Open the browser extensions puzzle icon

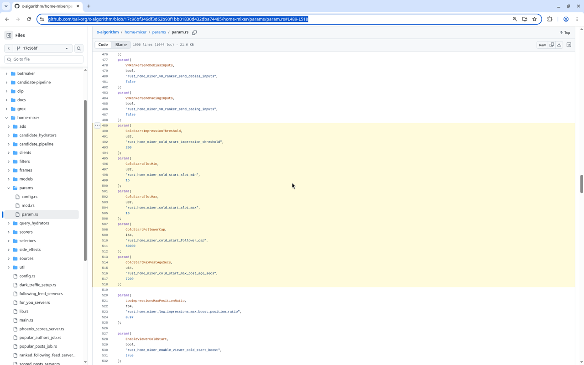550,19
